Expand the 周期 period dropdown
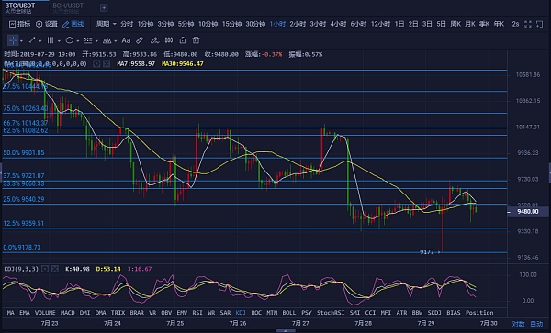Screen dimensions: 551x333 coord(107,24)
